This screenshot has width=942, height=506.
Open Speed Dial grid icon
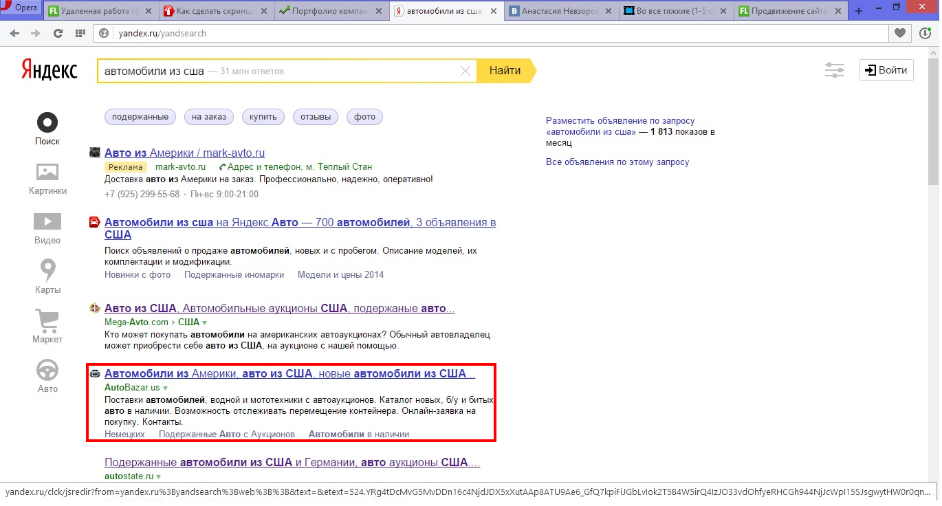pos(80,33)
